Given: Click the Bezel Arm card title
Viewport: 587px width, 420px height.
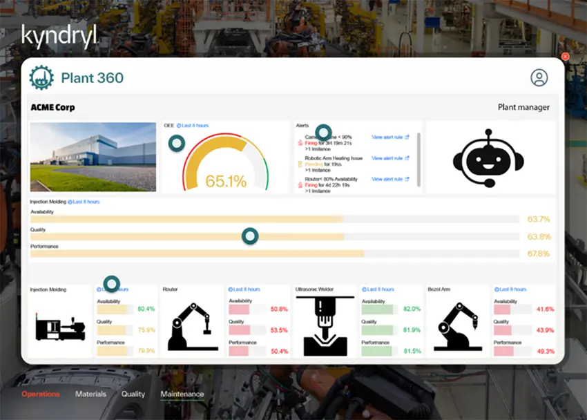Looking at the screenshot, I should [x=439, y=289].
